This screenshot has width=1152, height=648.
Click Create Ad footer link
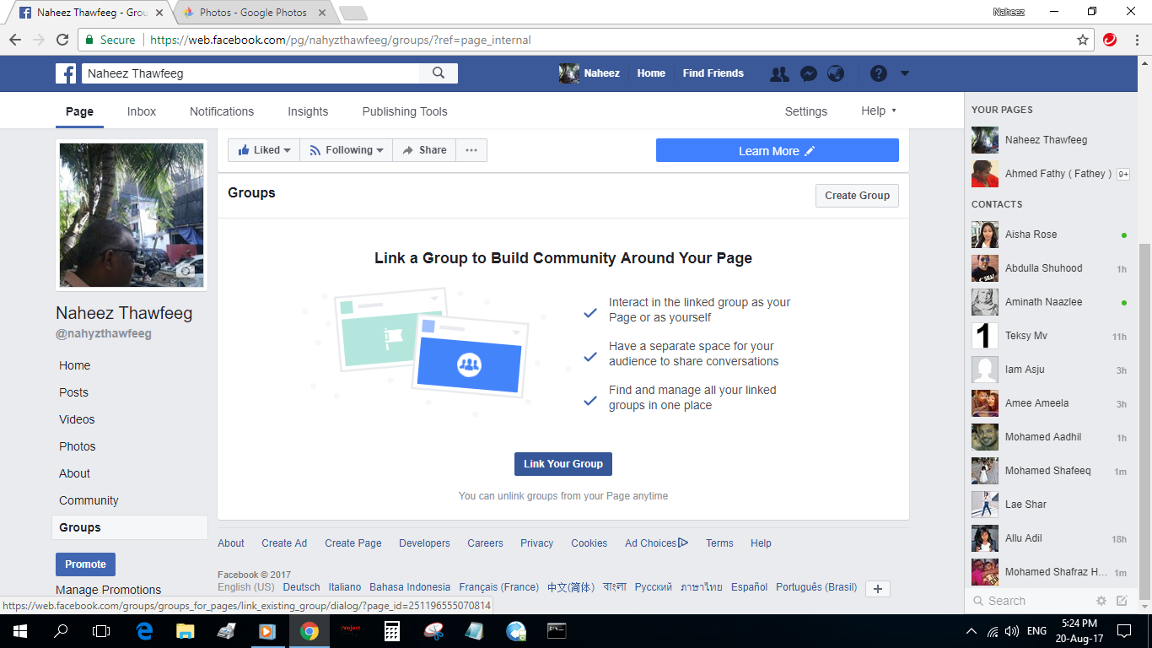click(284, 543)
